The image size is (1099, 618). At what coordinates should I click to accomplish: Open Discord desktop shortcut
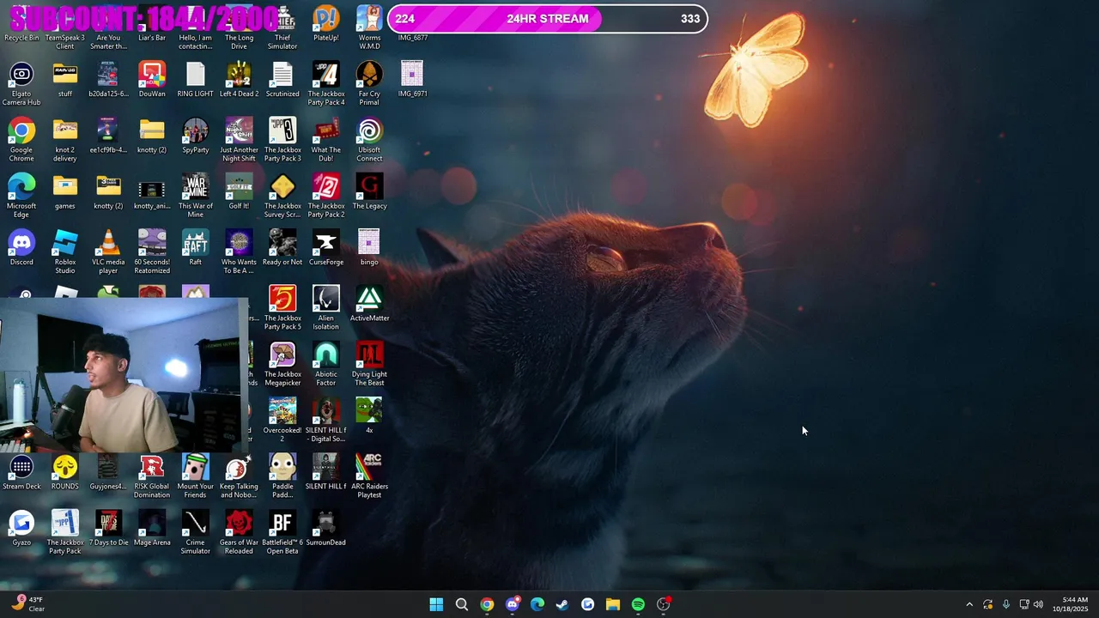click(x=21, y=247)
